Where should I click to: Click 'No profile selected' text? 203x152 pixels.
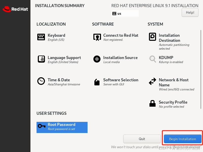coord(172,107)
